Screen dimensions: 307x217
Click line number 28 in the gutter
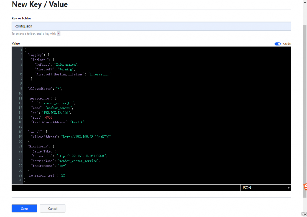coord(20,180)
